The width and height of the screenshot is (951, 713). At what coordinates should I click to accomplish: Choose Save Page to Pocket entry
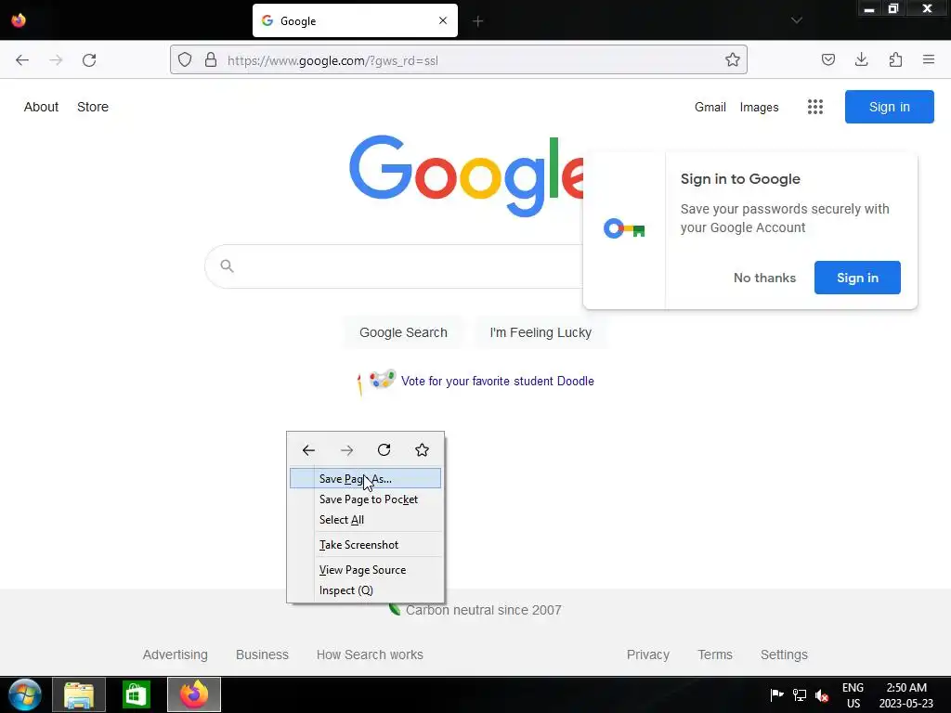pos(365,499)
